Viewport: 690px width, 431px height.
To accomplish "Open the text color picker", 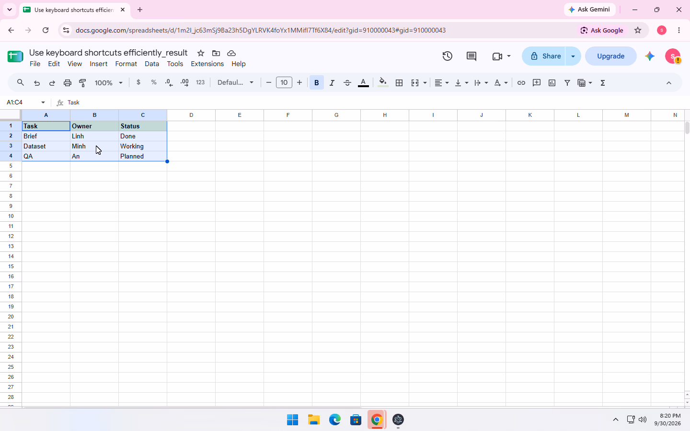I will (x=363, y=83).
